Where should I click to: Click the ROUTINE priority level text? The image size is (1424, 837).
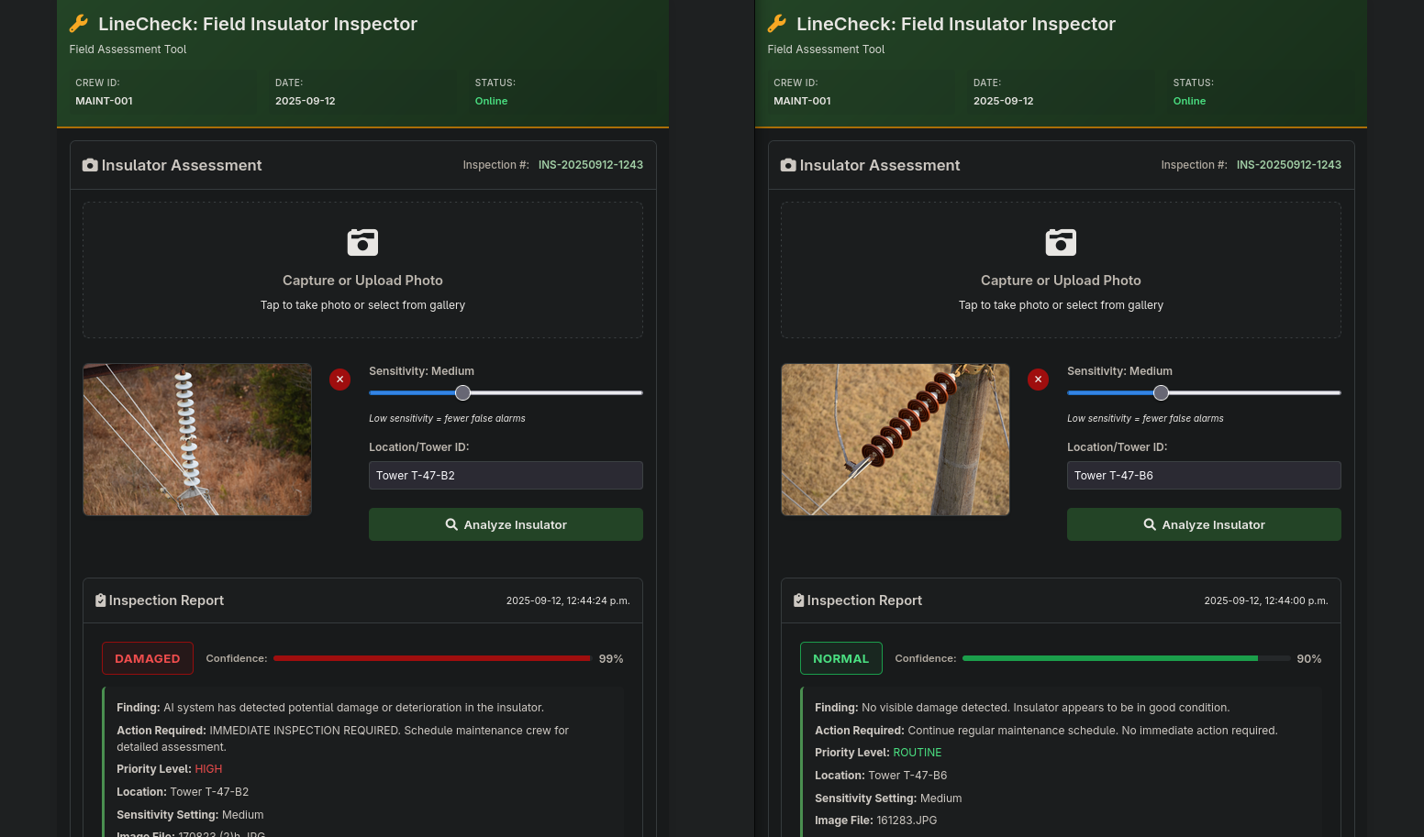[918, 753]
